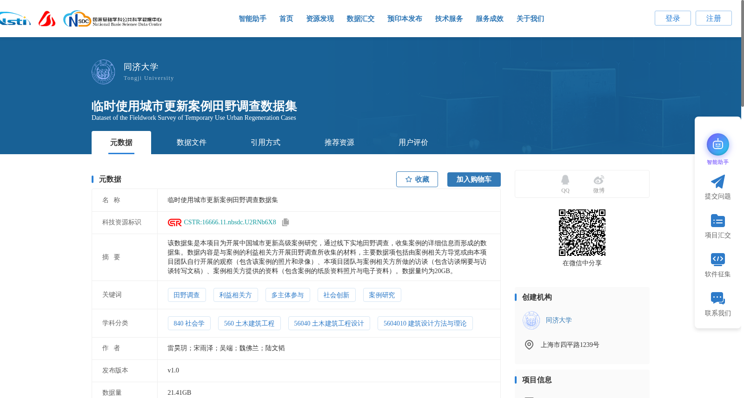Share to Weibo (微博)
Viewport: 744px width, 398px height.
coord(599,184)
